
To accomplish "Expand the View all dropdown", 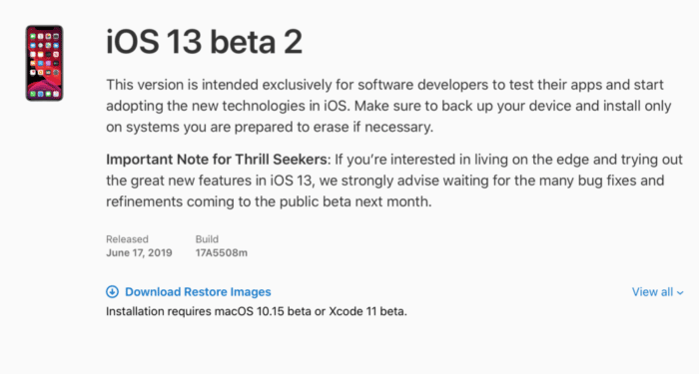I will click(x=657, y=292).
